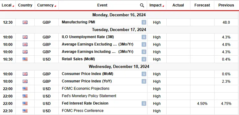
Task: Click UK flag in Manufacturing PMI row
Action: tap(25, 22)
